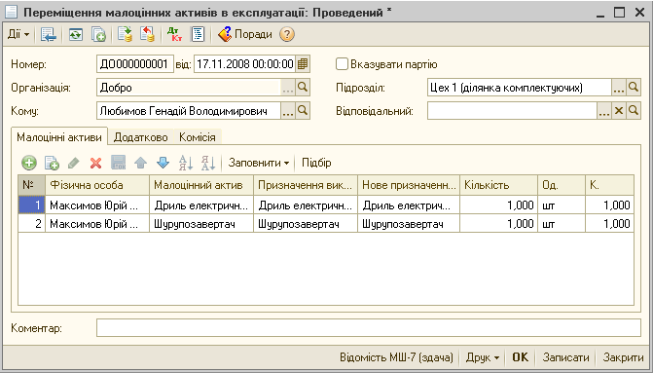The image size is (653, 373).
Task: Delete the row with the red X icon
Action: 95,163
